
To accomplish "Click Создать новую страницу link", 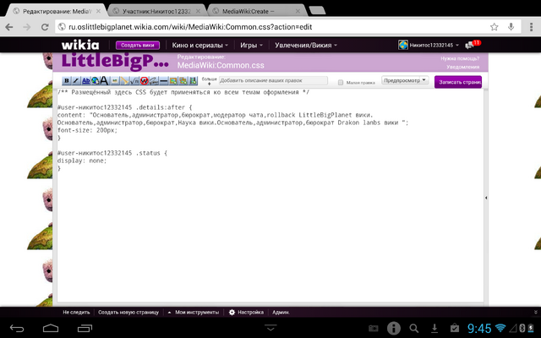I will coord(128,312).
